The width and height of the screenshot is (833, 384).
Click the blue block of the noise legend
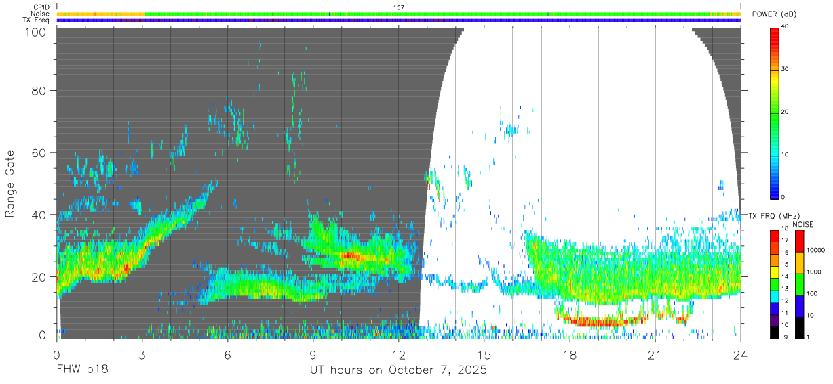[x=798, y=306]
